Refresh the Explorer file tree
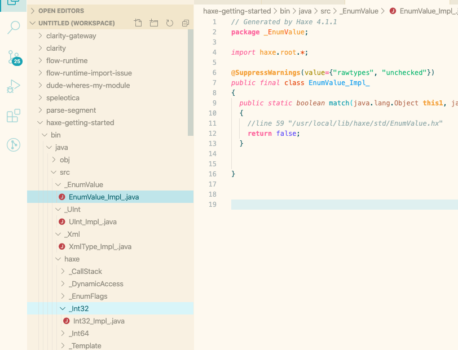 (170, 23)
